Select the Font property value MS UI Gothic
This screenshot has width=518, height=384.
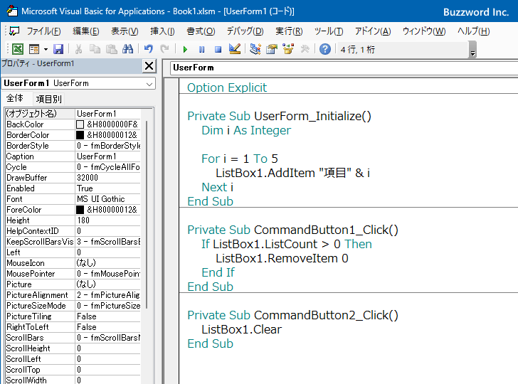click(108, 199)
